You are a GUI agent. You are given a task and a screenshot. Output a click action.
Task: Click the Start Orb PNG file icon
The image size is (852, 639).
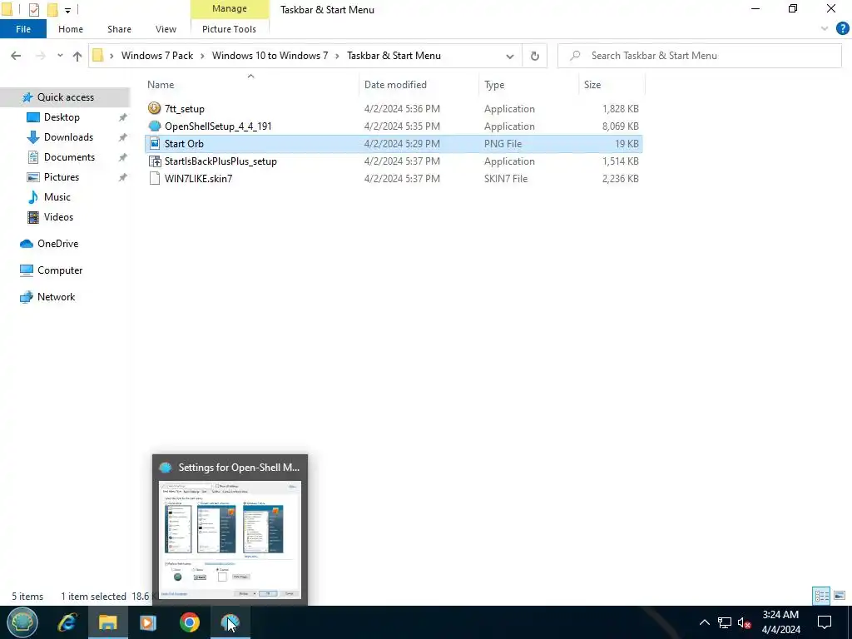click(154, 143)
